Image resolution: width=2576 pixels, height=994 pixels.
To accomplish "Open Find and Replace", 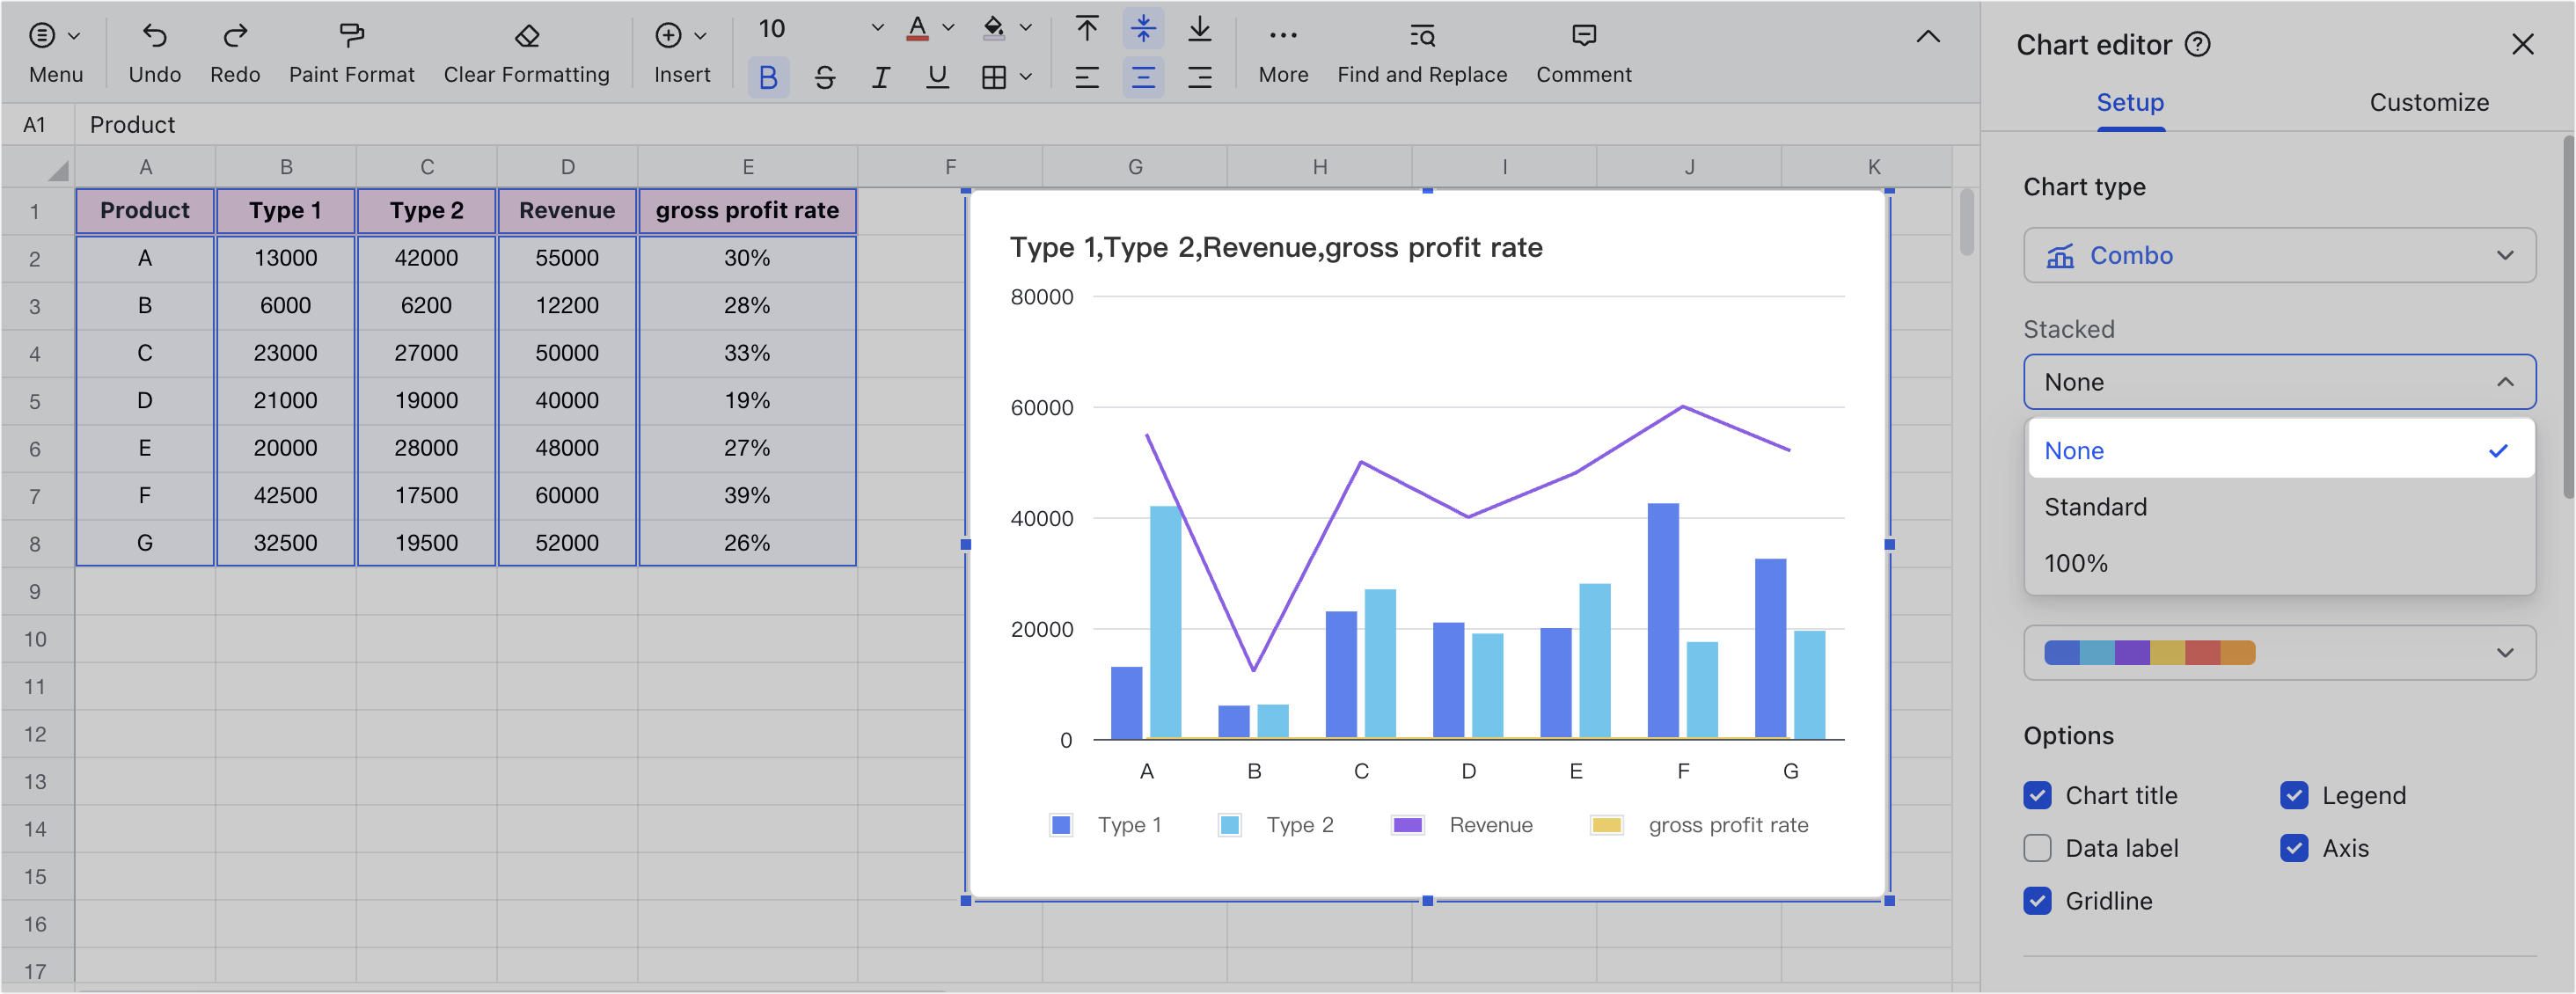I will pos(1422,53).
